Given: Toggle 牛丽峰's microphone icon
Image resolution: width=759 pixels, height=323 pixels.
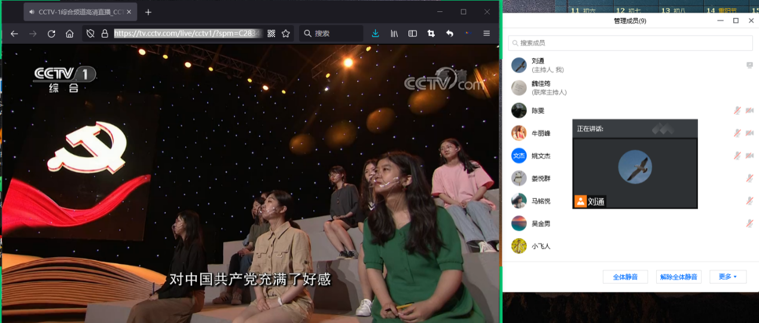Looking at the screenshot, I should [x=737, y=133].
